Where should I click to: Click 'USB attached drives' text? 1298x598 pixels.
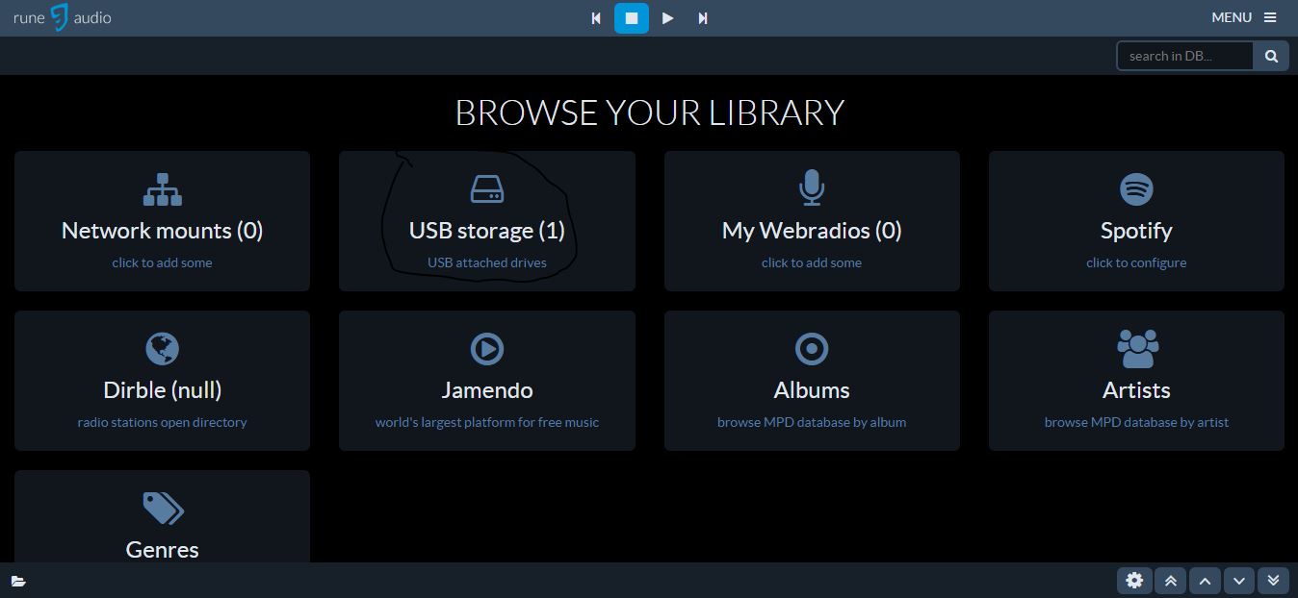(487, 262)
